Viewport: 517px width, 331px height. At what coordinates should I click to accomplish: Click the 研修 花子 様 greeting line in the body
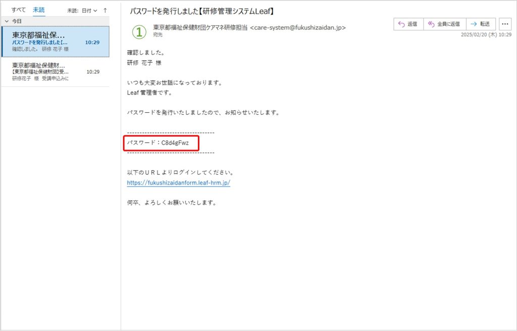point(144,63)
